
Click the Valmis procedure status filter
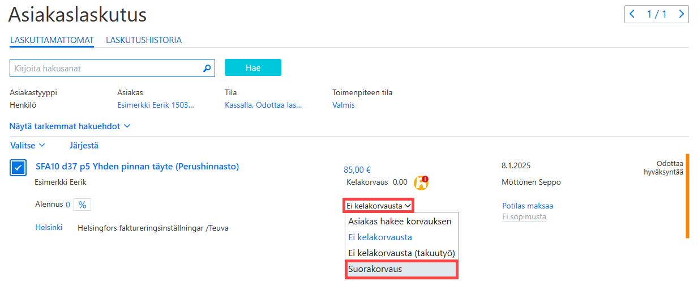coord(344,105)
